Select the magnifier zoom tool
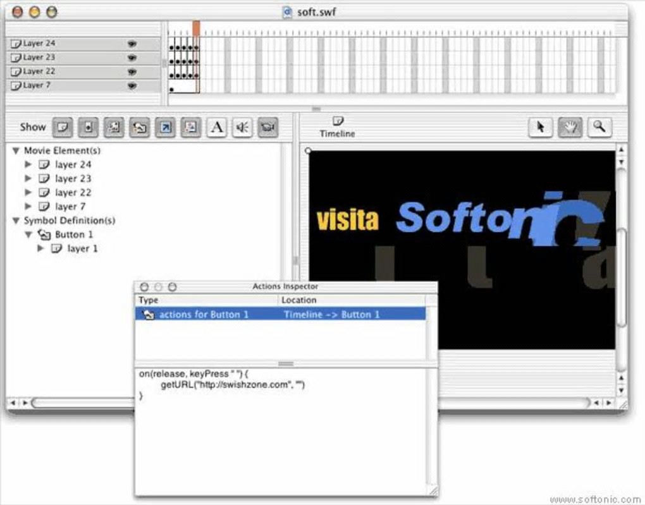 coord(599,127)
